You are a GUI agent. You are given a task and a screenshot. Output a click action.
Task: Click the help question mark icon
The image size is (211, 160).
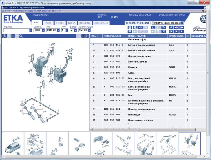click(x=202, y=11)
